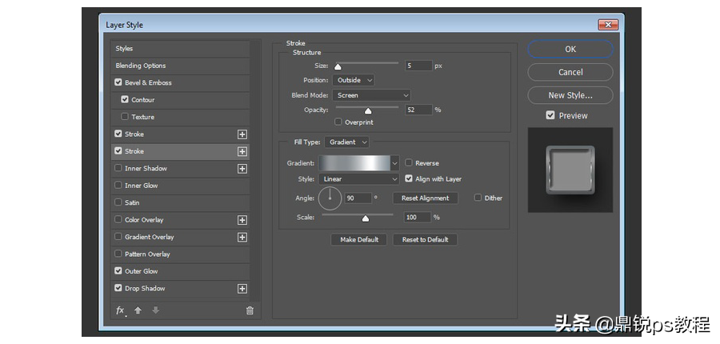This screenshot has height=344, width=720.
Task: Enable the Dither checkbox
Action: 478,198
